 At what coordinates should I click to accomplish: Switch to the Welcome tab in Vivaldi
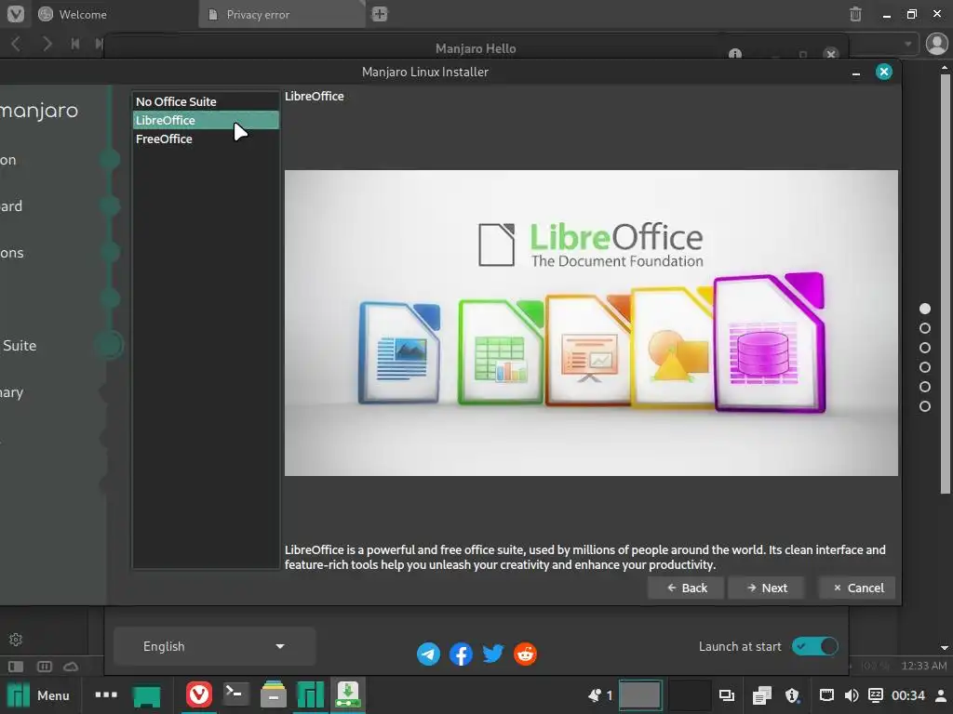click(x=114, y=15)
